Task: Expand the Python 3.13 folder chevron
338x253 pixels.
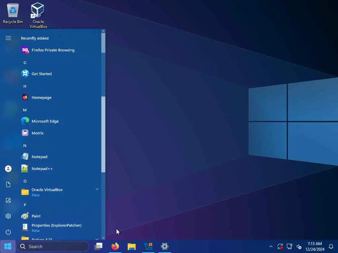Action: tap(97, 239)
